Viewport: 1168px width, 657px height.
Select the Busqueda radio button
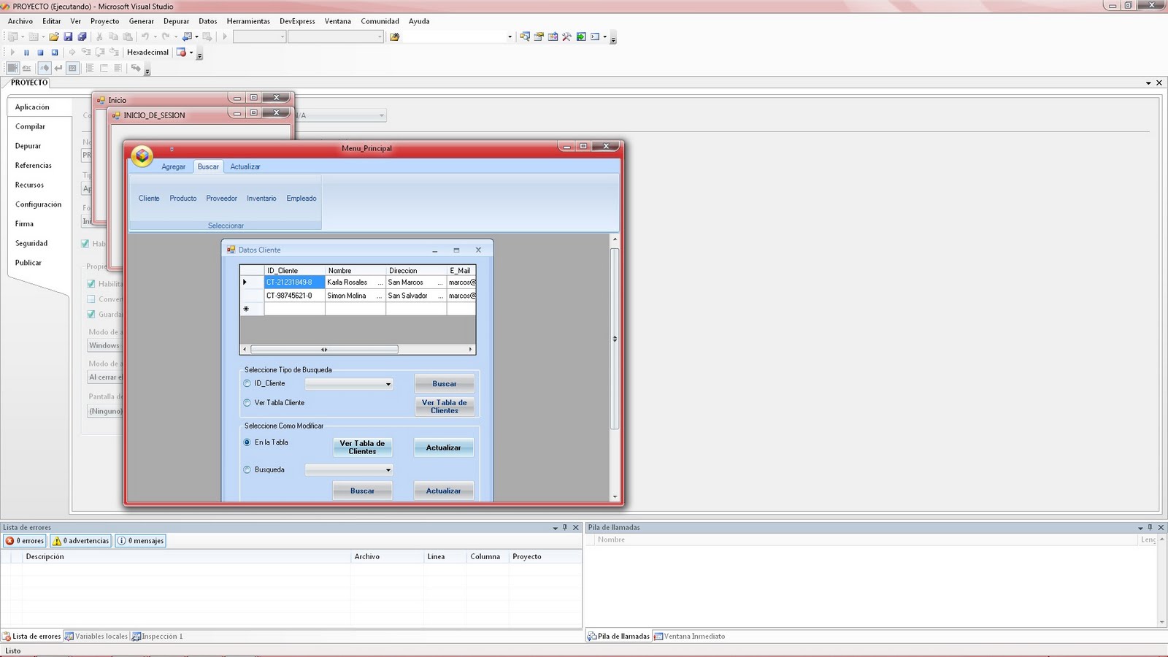tap(247, 470)
